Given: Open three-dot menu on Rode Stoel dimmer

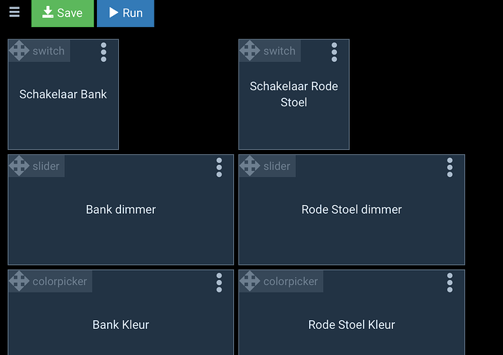Looking at the screenshot, I should pos(450,167).
